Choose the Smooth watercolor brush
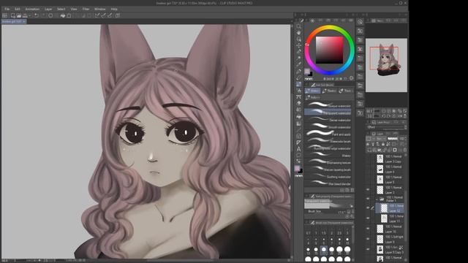468x263 pixels. click(x=328, y=126)
